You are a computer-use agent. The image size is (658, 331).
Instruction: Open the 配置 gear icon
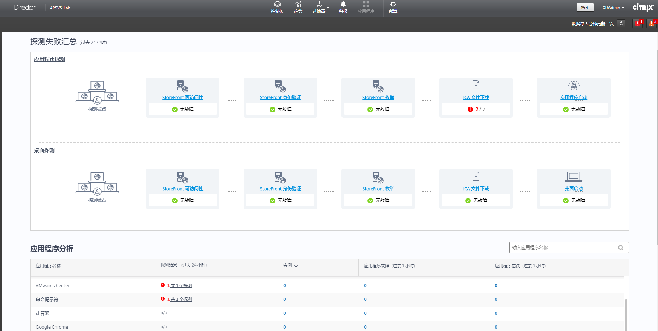(x=393, y=5)
